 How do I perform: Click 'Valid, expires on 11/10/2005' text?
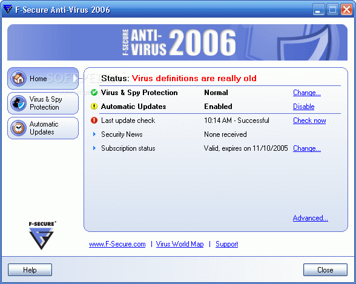pos(246,148)
